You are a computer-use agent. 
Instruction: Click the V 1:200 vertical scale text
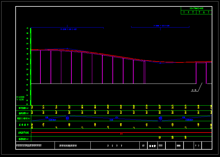(20, 99)
